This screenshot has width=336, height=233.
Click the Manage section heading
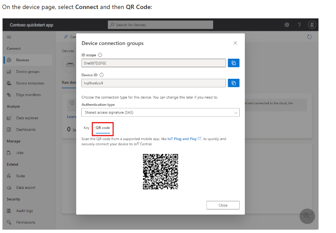pyautogui.click(x=14, y=141)
